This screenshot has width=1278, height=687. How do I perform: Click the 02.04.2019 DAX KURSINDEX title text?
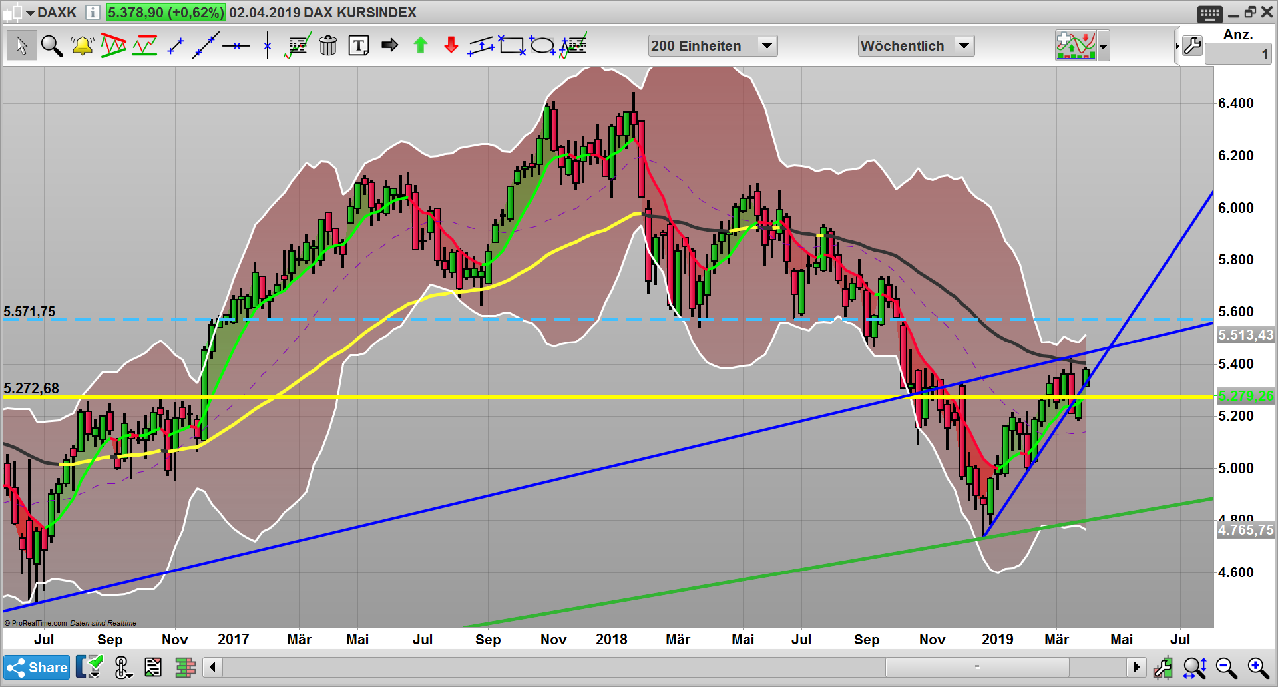point(323,13)
